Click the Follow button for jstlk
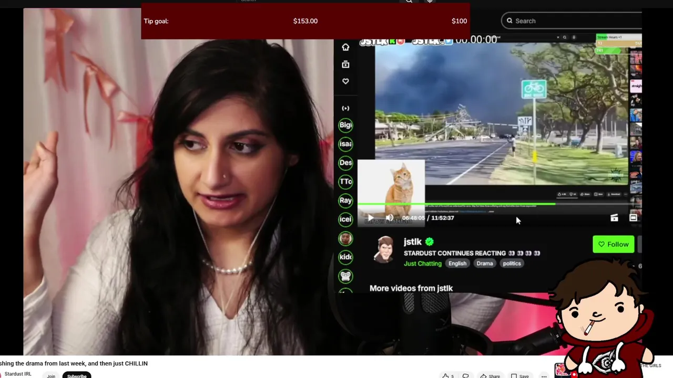673x378 pixels. coord(614,244)
